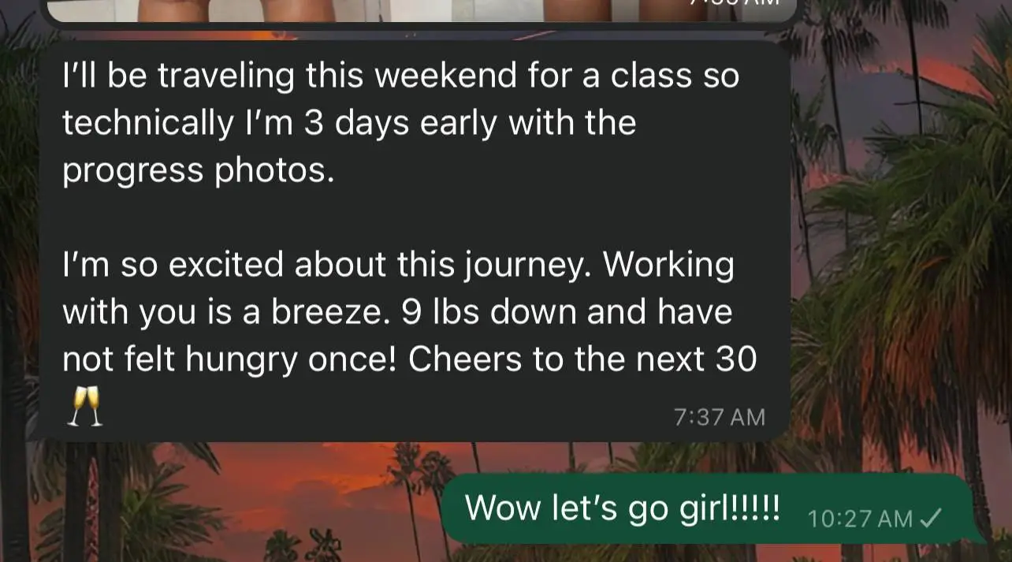The height and width of the screenshot is (562, 1012).
Task: Click the words "progress photos."
Action: coord(199,170)
